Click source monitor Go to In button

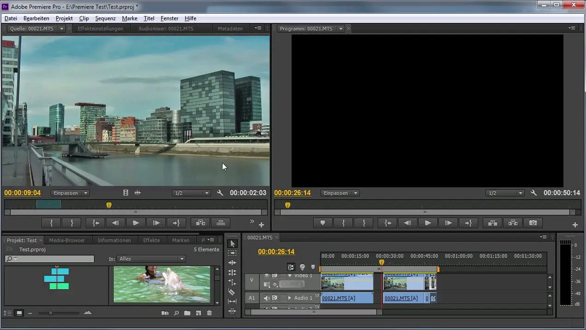click(x=95, y=223)
